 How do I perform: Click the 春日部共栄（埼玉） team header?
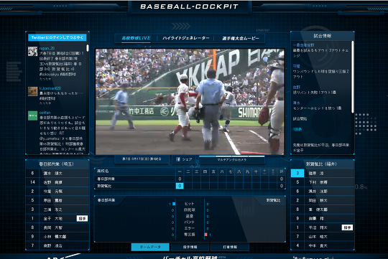pyautogui.click(x=57, y=164)
